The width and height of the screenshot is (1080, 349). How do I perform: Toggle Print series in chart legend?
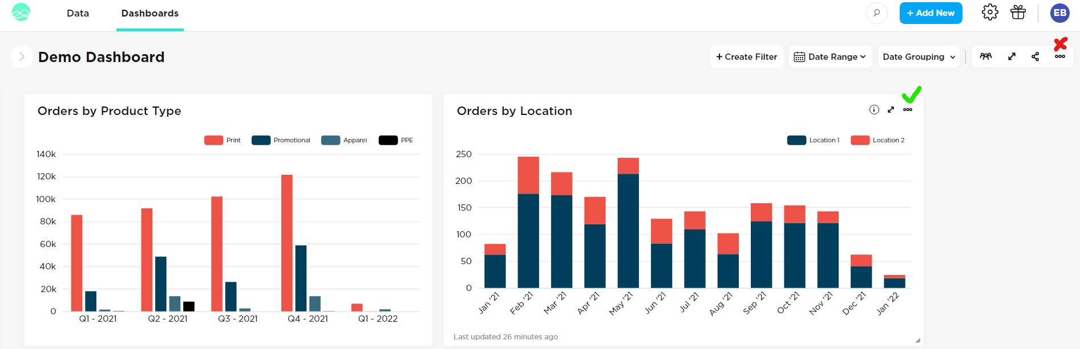pyautogui.click(x=223, y=140)
